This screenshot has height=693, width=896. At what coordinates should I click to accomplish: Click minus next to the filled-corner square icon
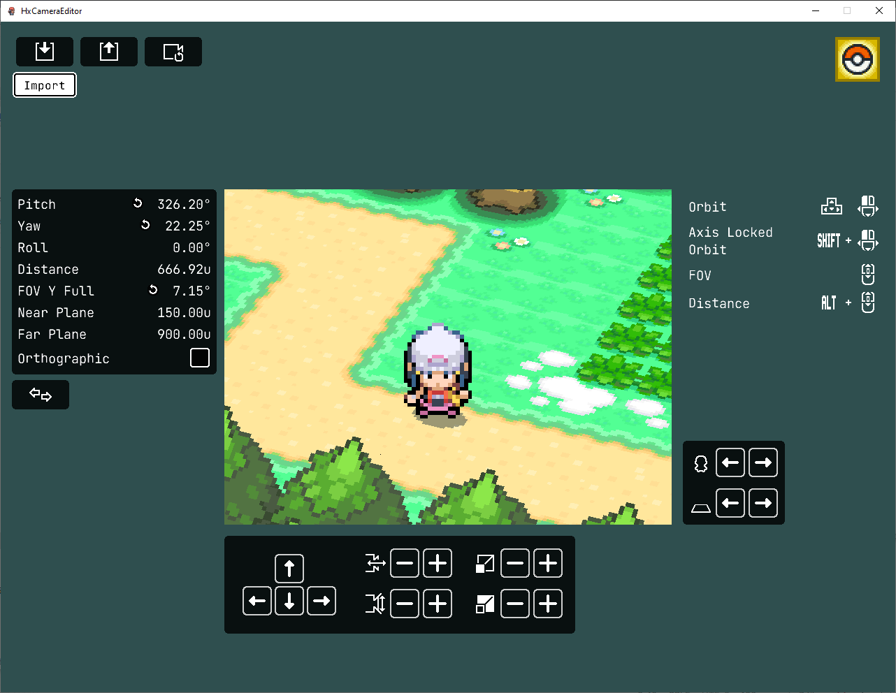coord(515,604)
